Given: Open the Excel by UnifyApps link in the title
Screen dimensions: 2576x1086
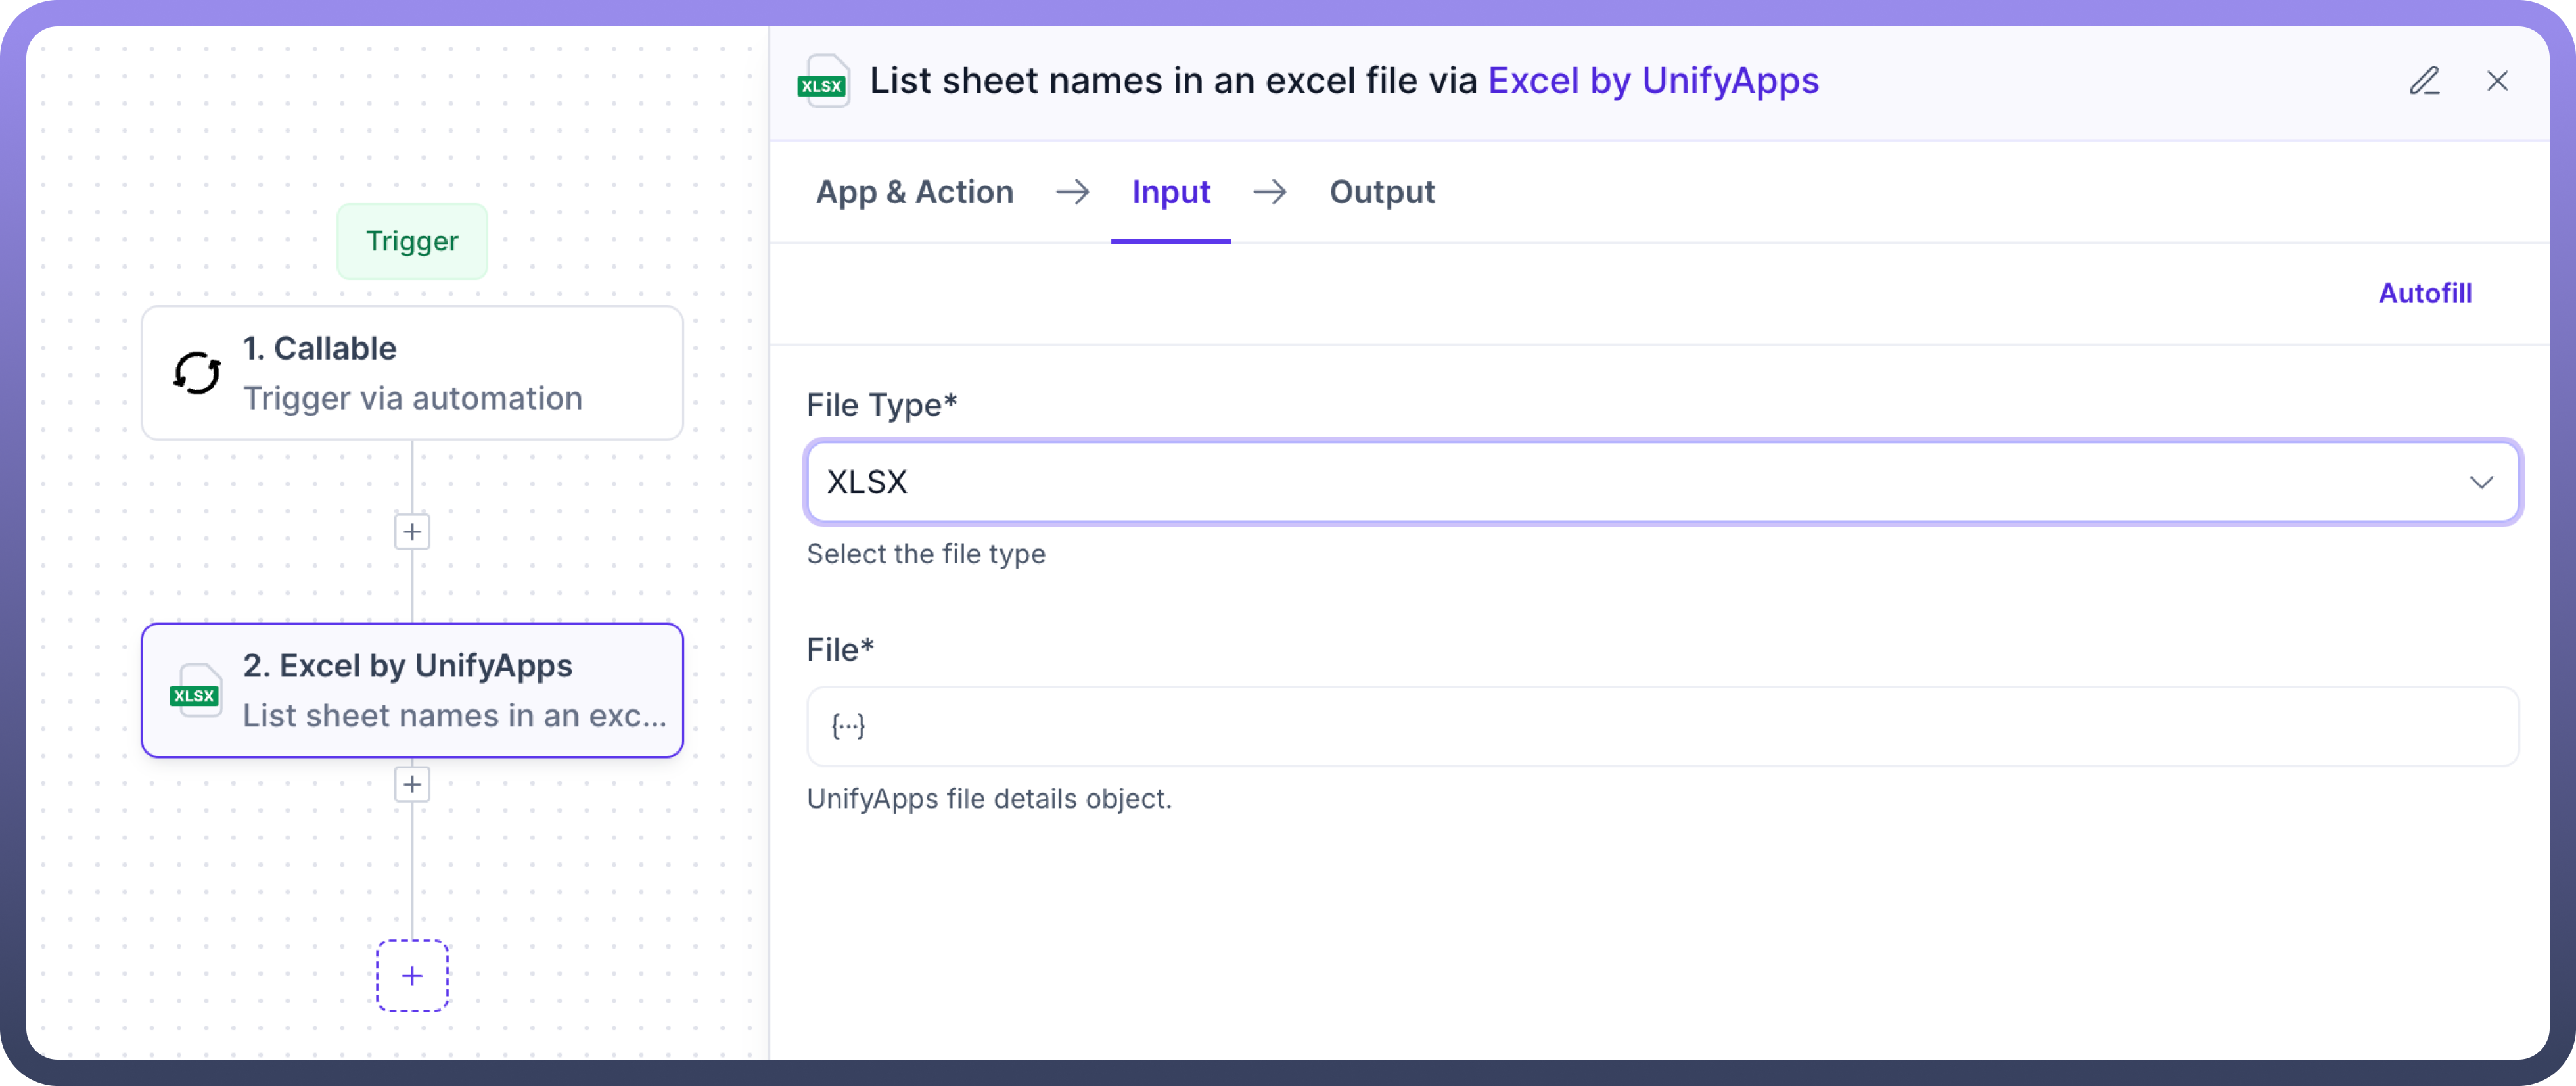Looking at the screenshot, I should (1653, 81).
